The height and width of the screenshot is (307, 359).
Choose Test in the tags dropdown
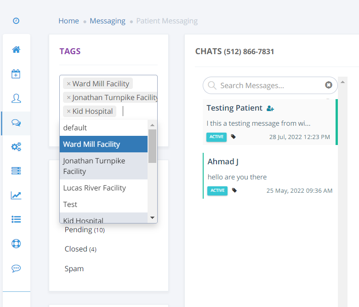[x=104, y=204]
